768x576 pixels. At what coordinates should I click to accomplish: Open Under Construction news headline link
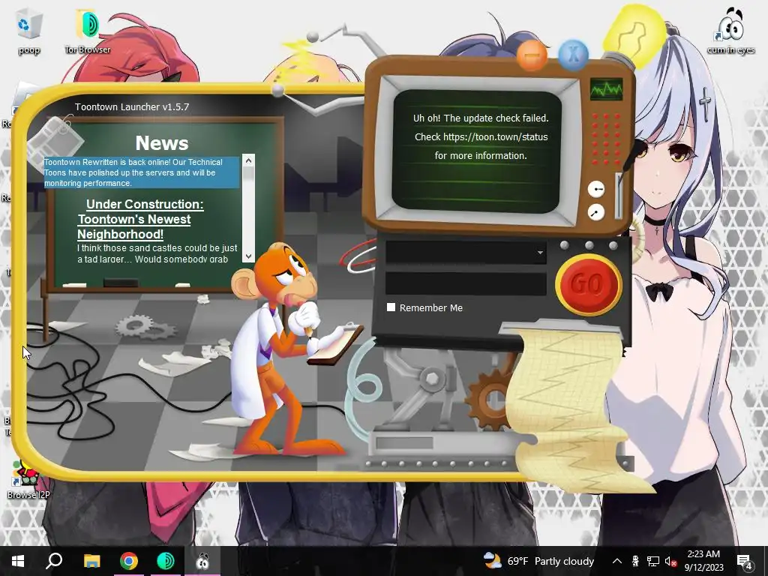click(140, 219)
